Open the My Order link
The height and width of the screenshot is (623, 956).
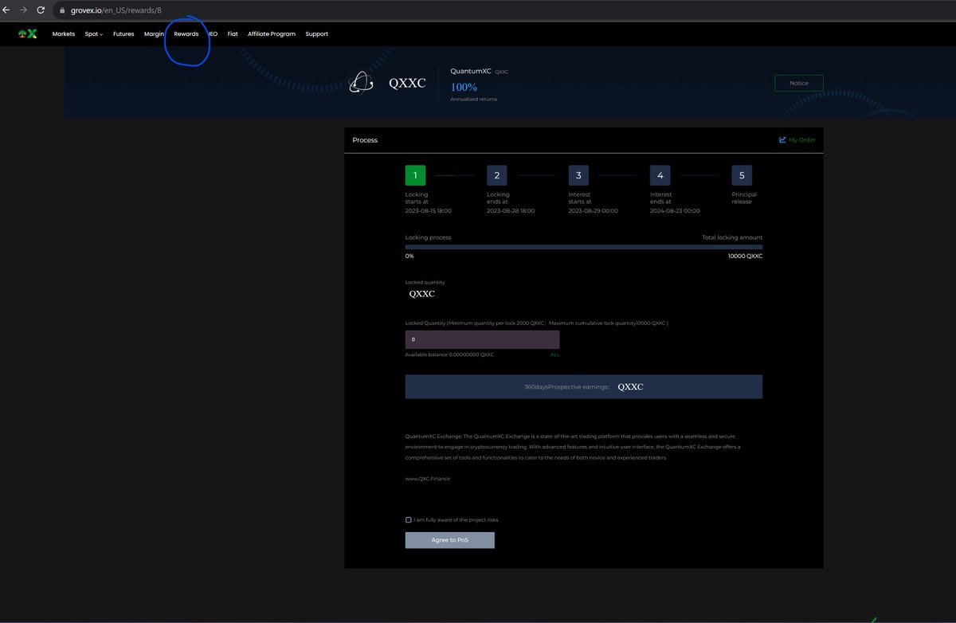click(x=802, y=140)
